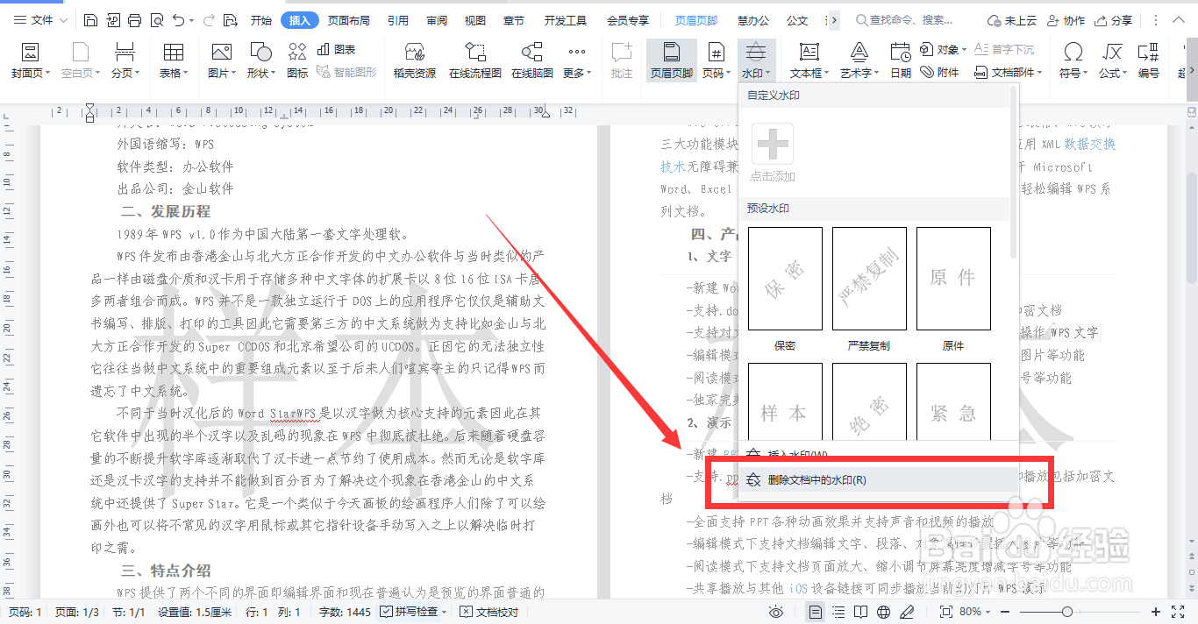Image resolution: width=1198 pixels, height=624 pixels.
Task: Open the Watermark (水印) dropdown
Action: click(757, 61)
